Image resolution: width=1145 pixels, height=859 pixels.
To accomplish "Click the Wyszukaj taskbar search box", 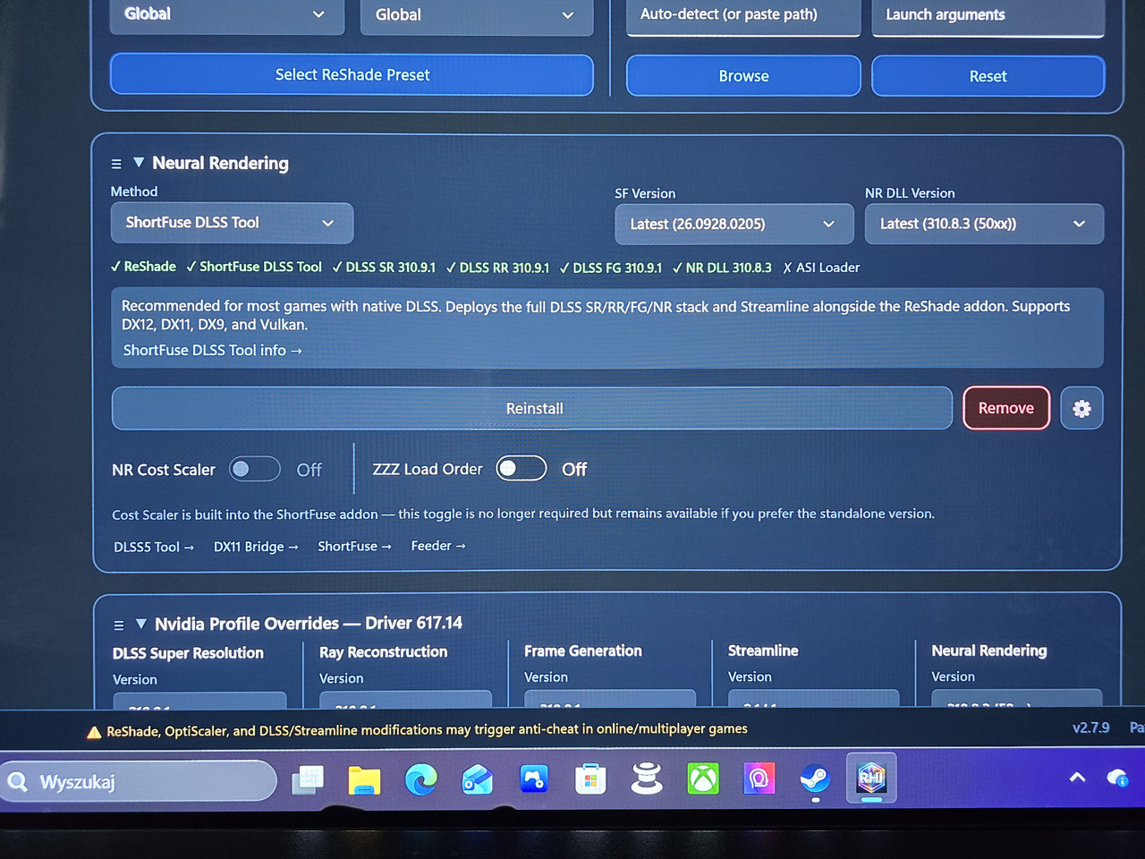I will tap(139, 782).
